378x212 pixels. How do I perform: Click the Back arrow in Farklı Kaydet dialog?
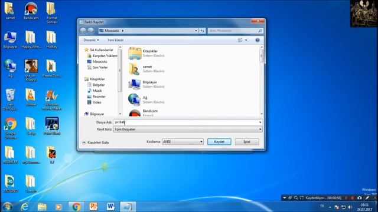(x=83, y=31)
